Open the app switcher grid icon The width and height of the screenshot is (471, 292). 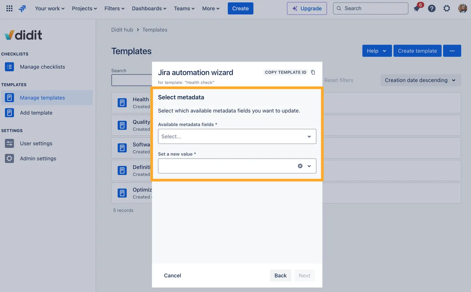point(10,8)
